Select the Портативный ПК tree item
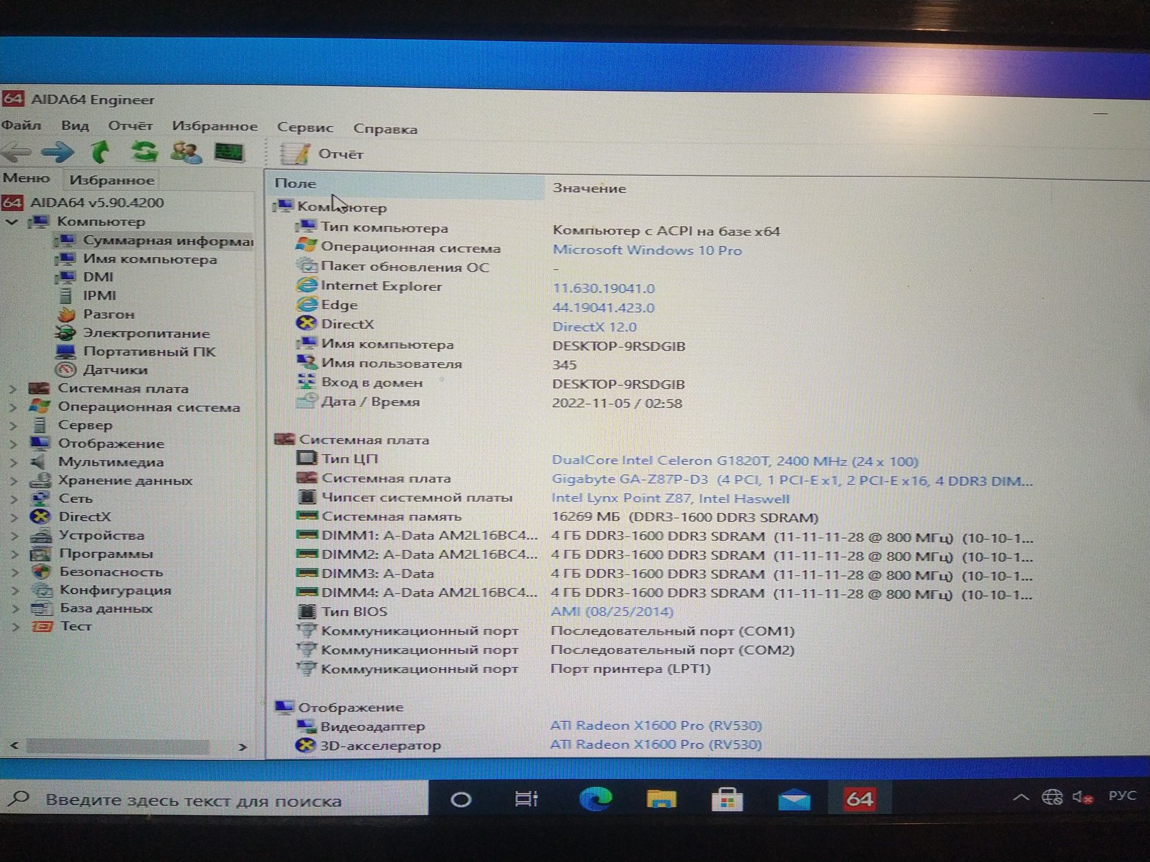1150x862 pixels. pos(149,352)
